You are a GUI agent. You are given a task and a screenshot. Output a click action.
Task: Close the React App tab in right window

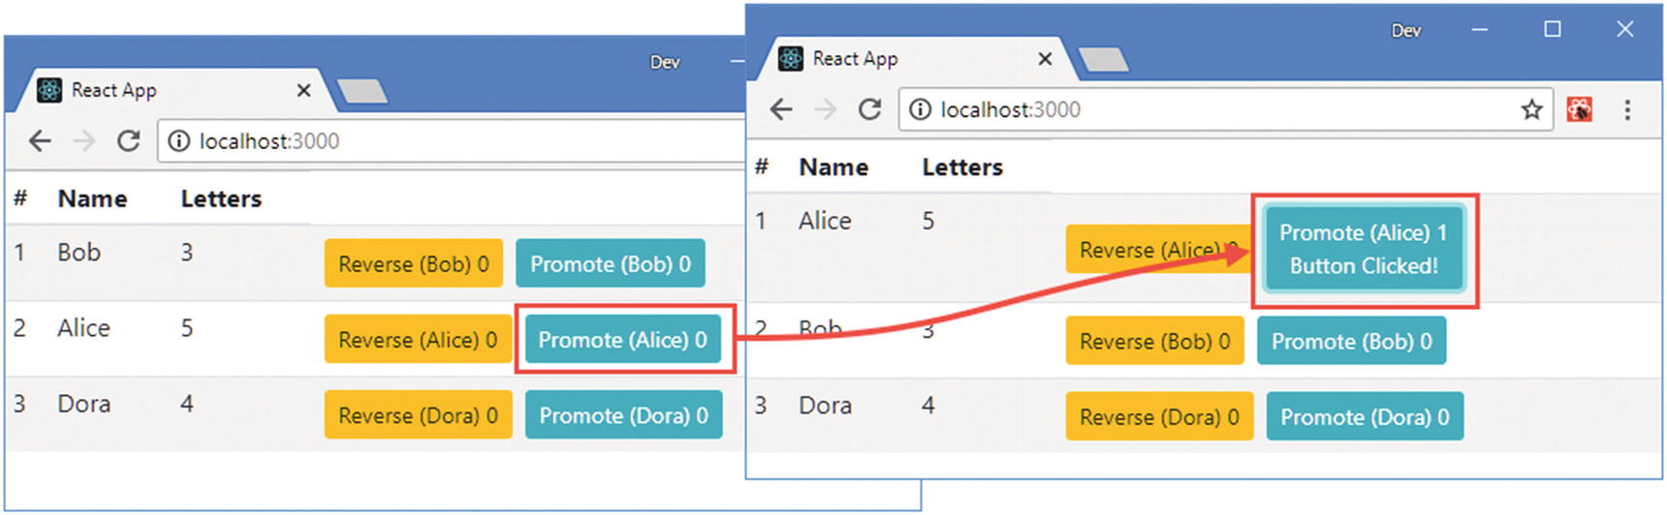(1045, 59)
